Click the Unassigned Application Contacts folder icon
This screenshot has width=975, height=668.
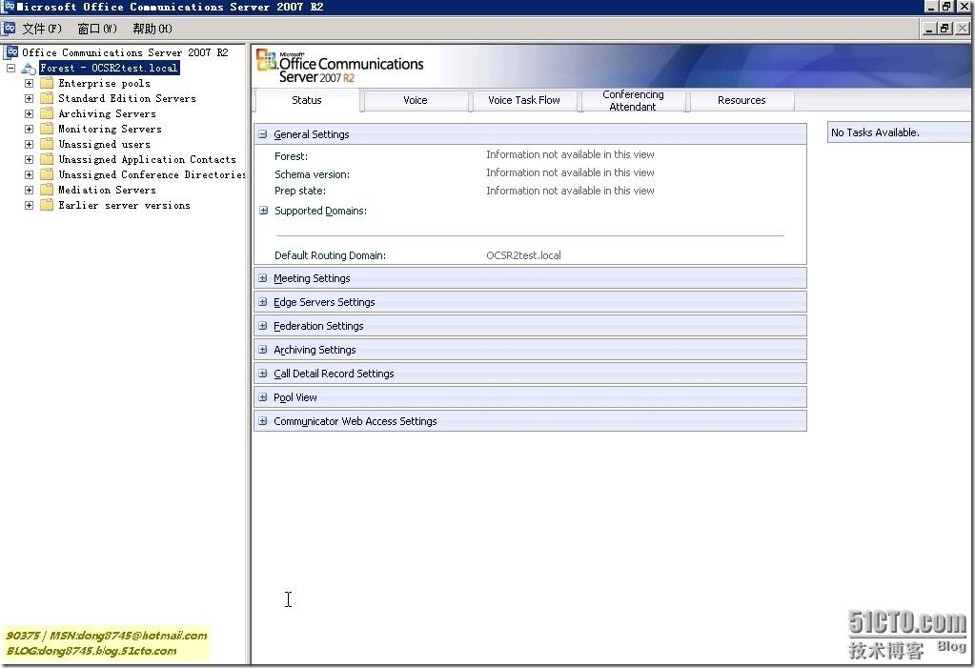point(47,159)
